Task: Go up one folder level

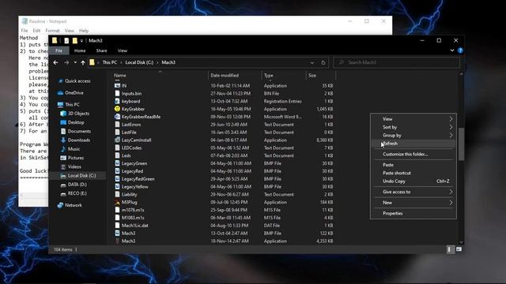Action: coord(83,62)
